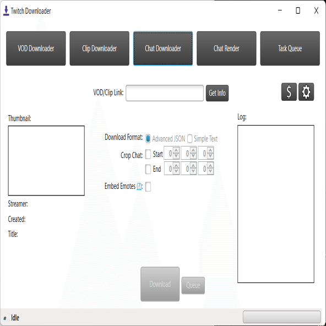Decrease the End minutes spinner value
The image size is (326, 326).
(193, 171)
